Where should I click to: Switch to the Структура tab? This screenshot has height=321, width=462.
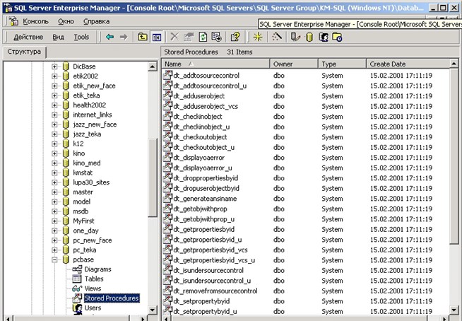point(23,52)
